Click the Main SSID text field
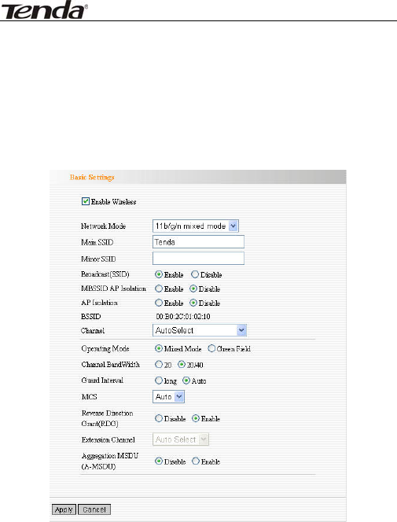Viewport: 397px width, 522px height. pyautogui.click(x=198, y=242)
